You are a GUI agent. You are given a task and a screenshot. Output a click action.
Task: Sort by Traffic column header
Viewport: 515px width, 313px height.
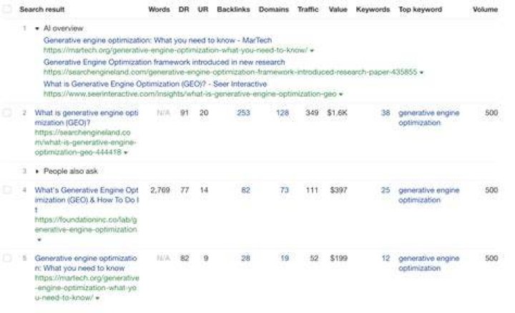(x=308, y=9)
